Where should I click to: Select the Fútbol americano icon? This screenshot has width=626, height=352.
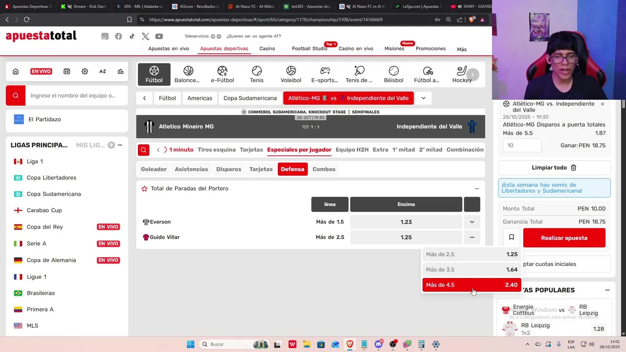[x=427, y=74]
